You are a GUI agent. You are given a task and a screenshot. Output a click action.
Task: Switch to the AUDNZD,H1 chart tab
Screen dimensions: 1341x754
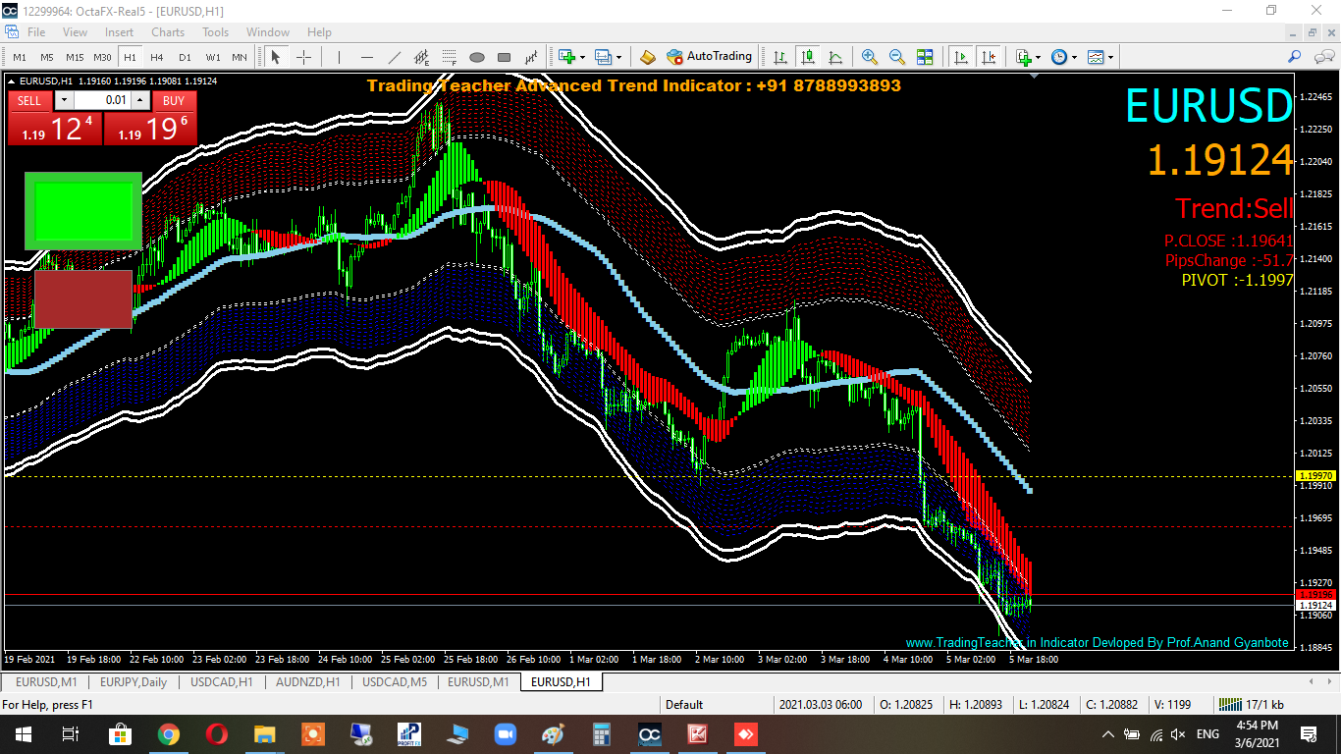click(307, 681)
